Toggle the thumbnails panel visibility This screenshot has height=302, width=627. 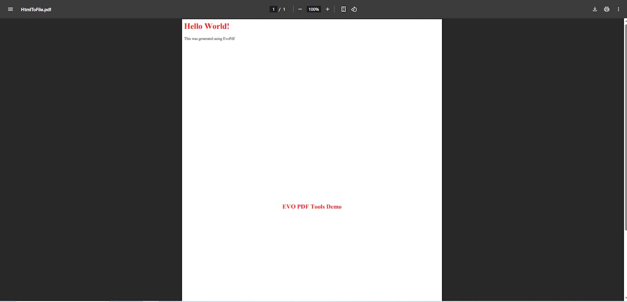click(x=10, y=9)
